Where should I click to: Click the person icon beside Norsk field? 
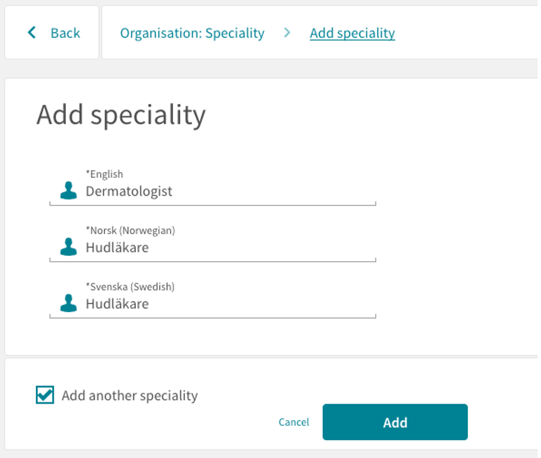[x=69, y=247]
